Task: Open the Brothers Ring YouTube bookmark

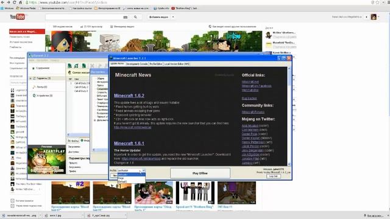Action: click(x=184, y=8)
